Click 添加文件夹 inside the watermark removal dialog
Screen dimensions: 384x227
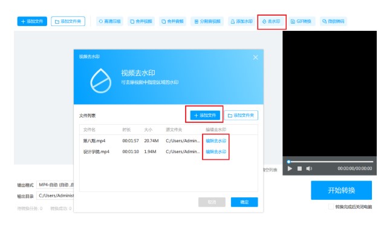click(241, 115)
